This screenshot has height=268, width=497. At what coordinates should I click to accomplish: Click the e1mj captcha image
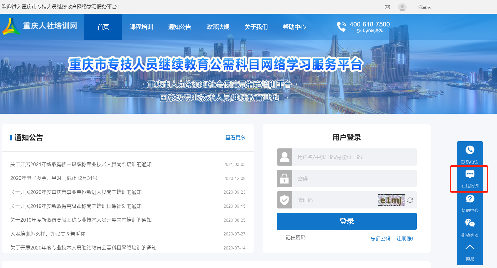coord(391,200)
